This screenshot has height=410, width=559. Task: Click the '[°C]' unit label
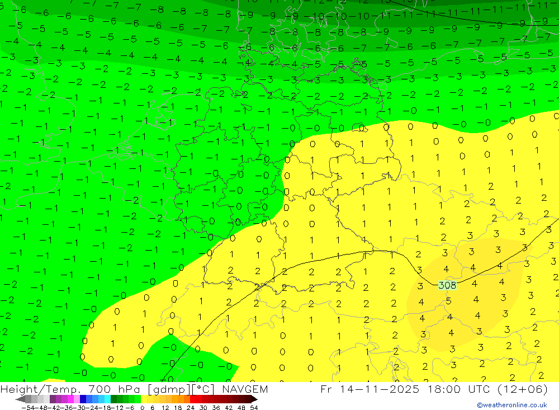coord(203,389)
